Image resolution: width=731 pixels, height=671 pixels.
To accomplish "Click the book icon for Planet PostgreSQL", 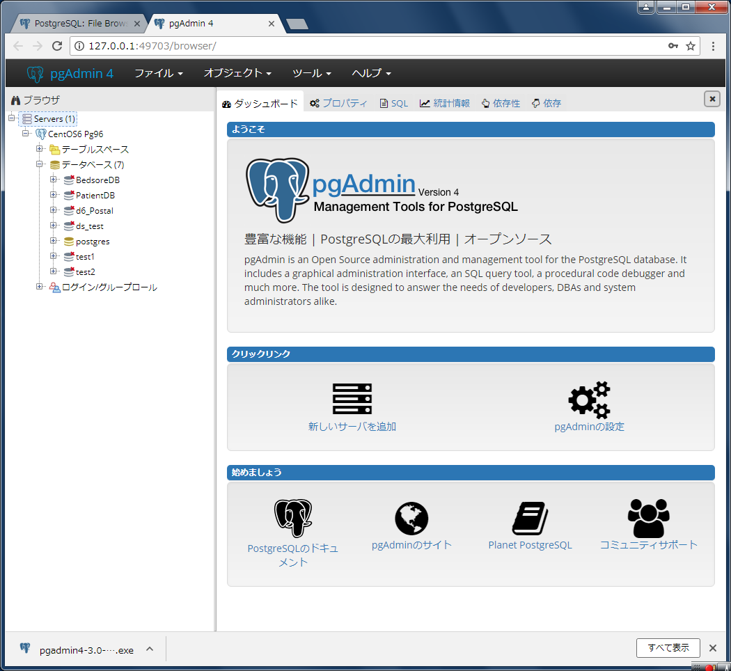I will 530,518.
